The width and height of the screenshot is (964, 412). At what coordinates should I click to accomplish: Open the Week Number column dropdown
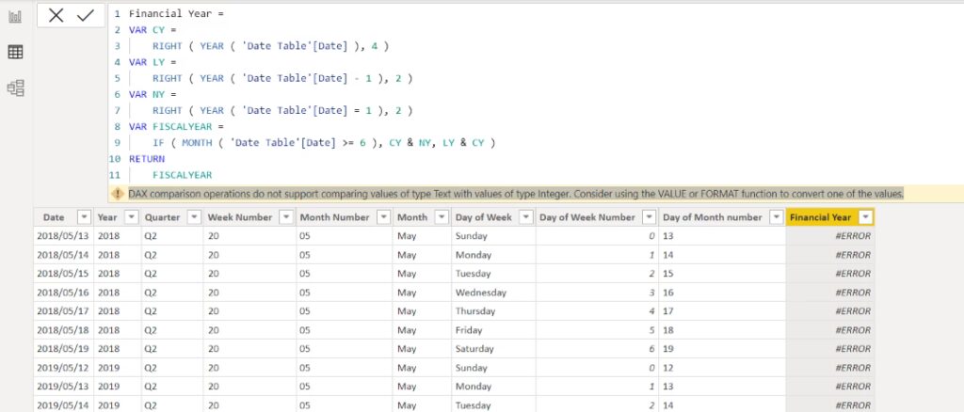285,217
